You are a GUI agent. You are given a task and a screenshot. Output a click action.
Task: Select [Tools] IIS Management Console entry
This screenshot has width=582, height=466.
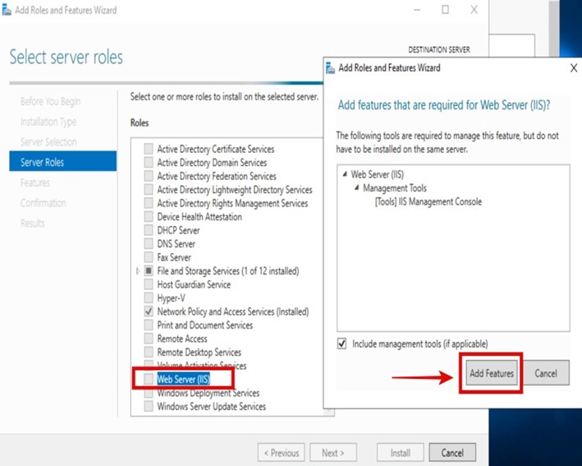point(428,202)
